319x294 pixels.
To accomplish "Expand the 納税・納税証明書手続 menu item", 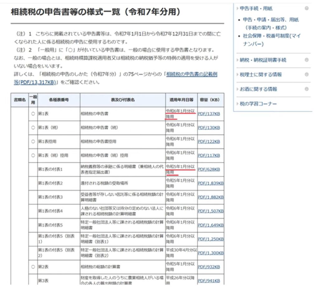I will coord(263,60).
